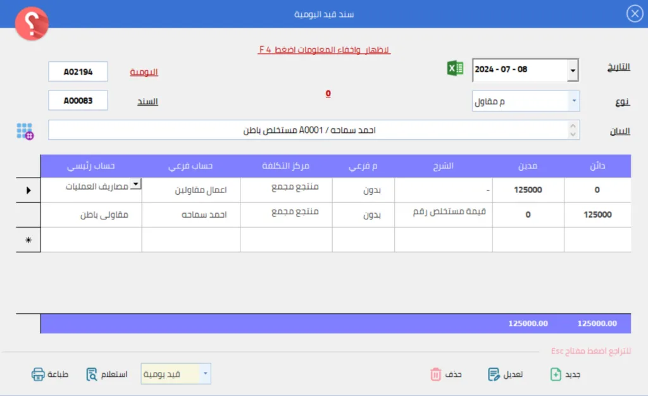This screenshot has height=396, width=648.
Task: Click the statement (البيان) text field
Action: click(x=309, y=130)
